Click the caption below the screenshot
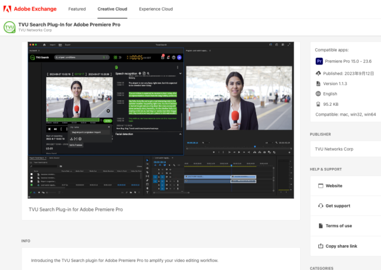 (x=76, y=210)
